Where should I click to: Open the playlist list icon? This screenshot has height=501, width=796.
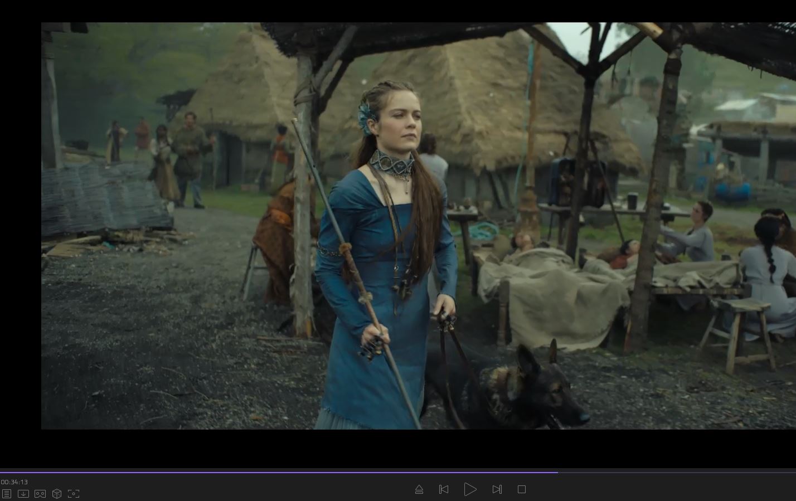(x=7, y=494)
